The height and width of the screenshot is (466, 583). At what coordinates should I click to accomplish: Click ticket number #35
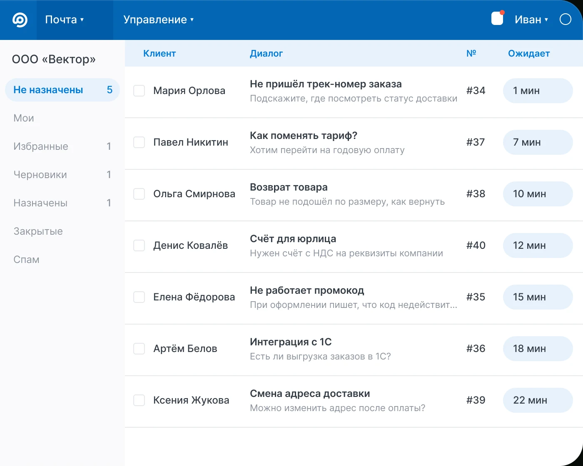[476, 297]
